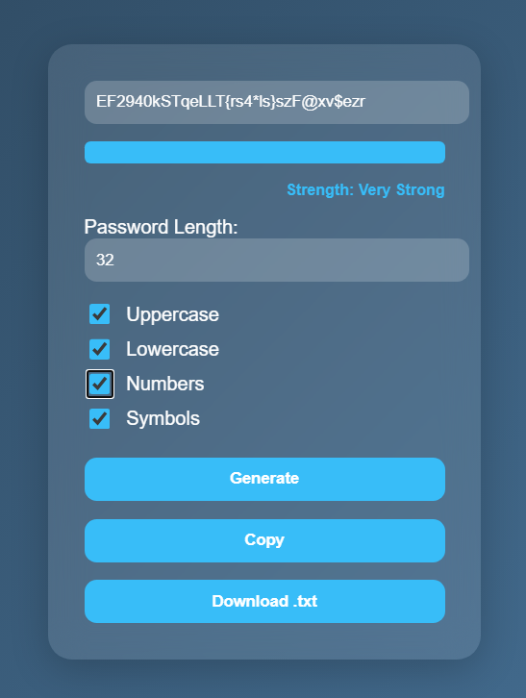Click the empty right end of the length field

(312, 260)
